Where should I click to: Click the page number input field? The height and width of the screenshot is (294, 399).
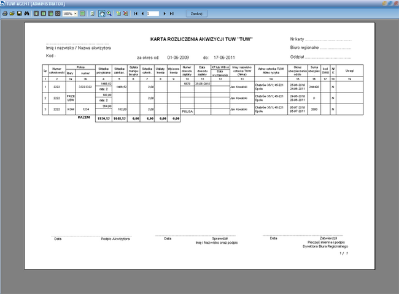pyautogui.click(x=153, y=13)
